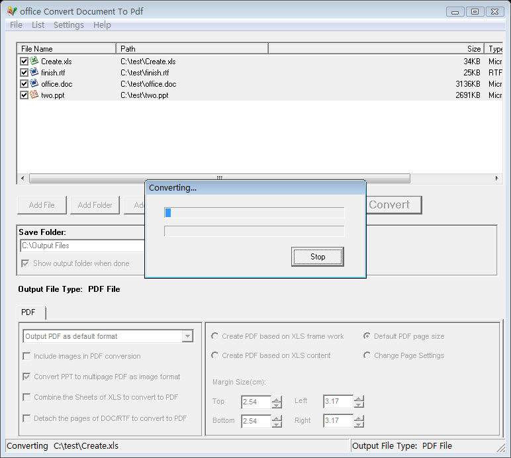Click the Left margin input field
511x458 pixels.
click(338, 401)
